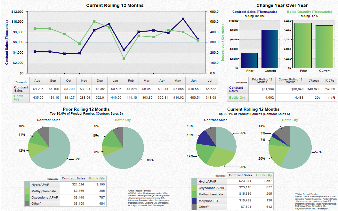Click the Morphine ER legend color square

(x=194, y=200)
